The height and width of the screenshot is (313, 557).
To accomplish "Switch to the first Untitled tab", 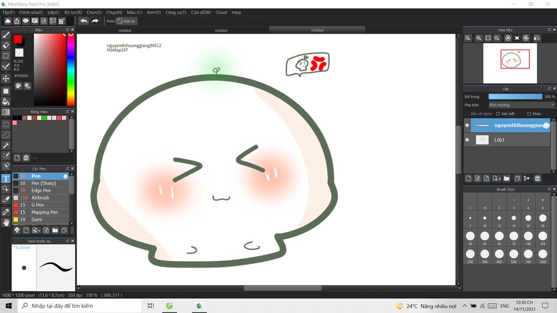I will click(x=125, y=30).
